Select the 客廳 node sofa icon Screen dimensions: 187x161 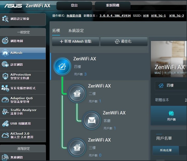pos(92,120)
